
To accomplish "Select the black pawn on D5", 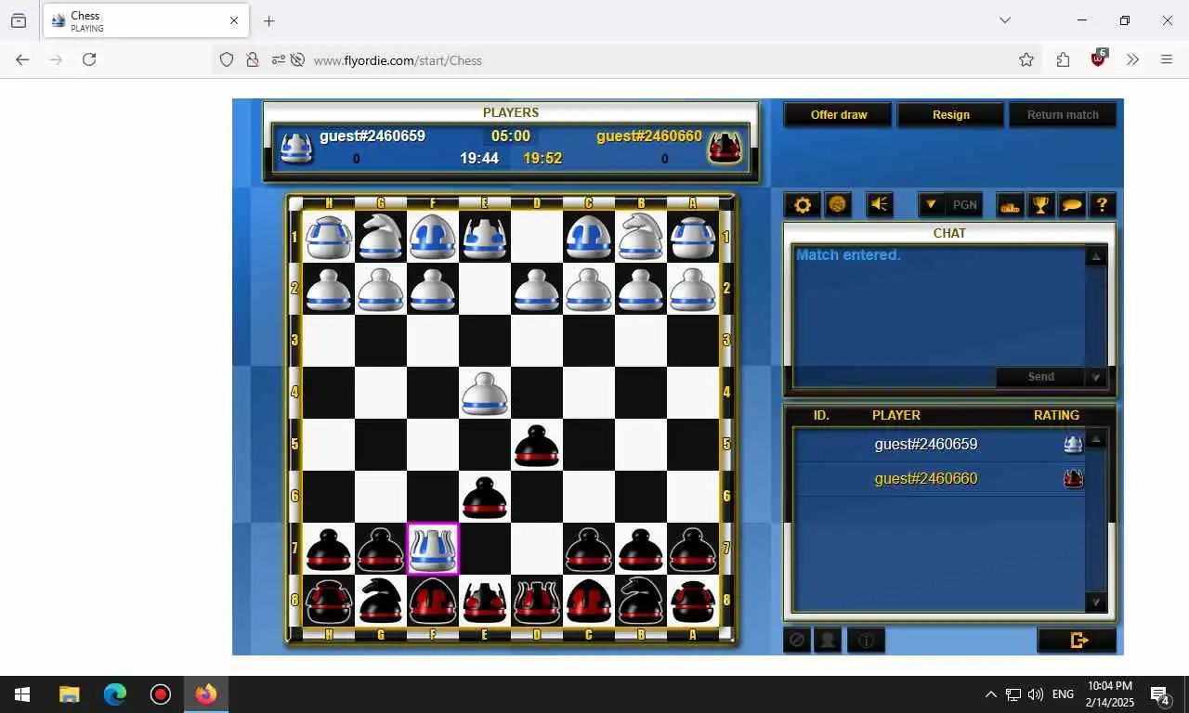I will (537, 445).
